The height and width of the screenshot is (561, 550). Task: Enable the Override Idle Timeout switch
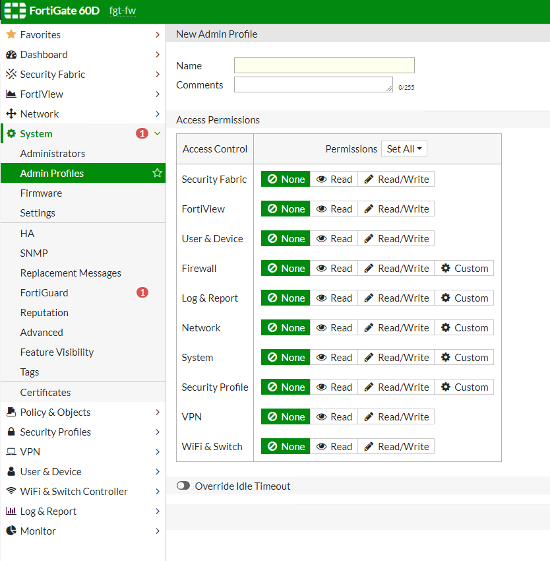pyautogui.click(x=183, y=486)
